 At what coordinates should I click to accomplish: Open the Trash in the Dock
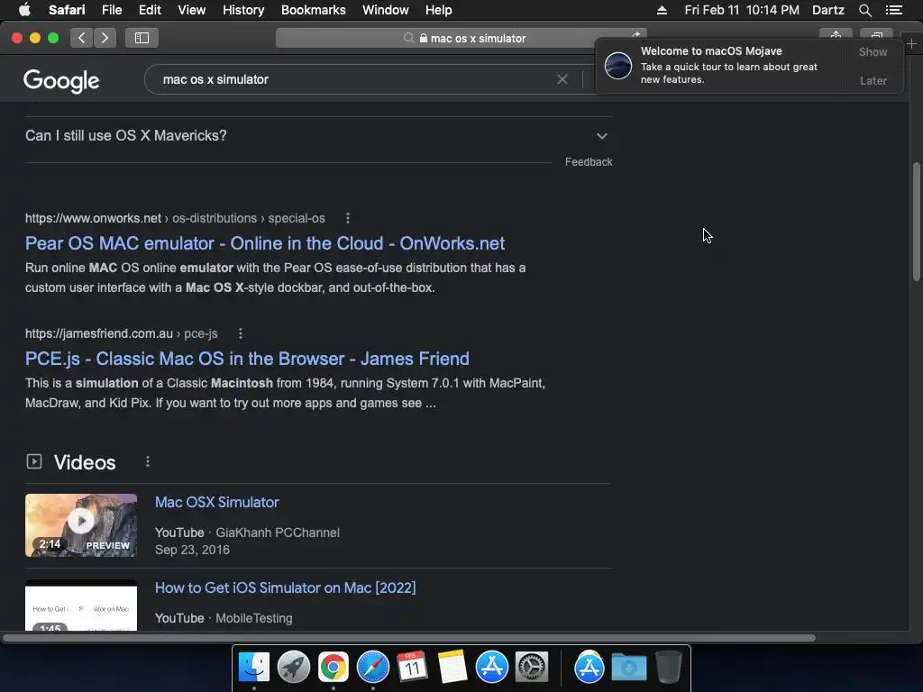pos(668,668)
